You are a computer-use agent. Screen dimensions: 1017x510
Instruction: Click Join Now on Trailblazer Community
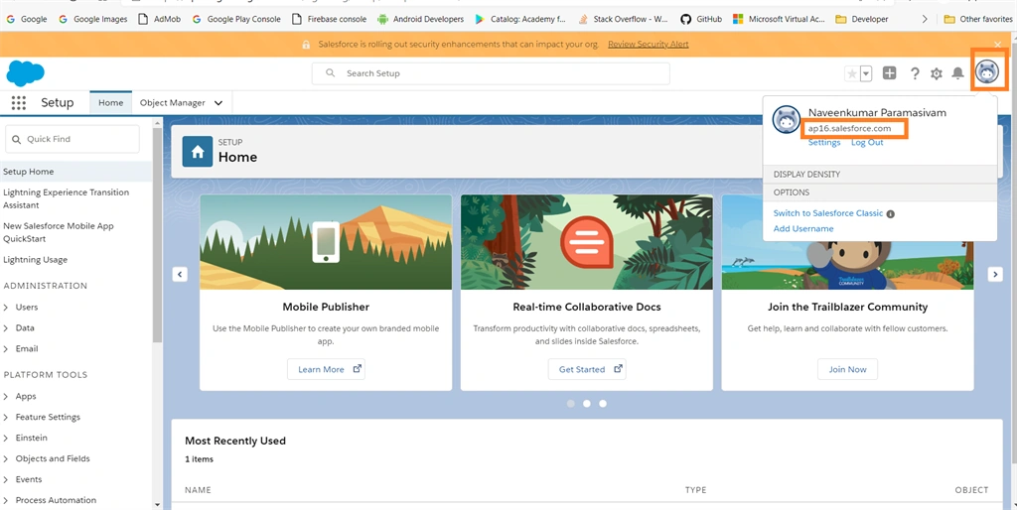tap(848, 369)
